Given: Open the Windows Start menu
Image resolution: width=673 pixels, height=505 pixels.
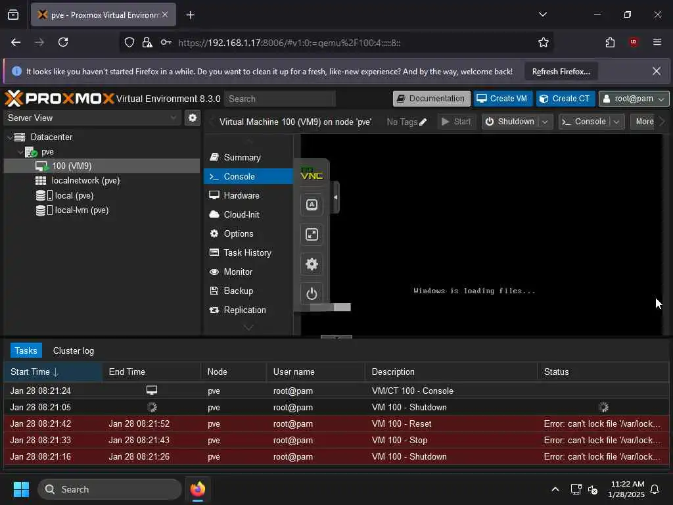Looking at the screenshot, I should (x=21, y=489).
